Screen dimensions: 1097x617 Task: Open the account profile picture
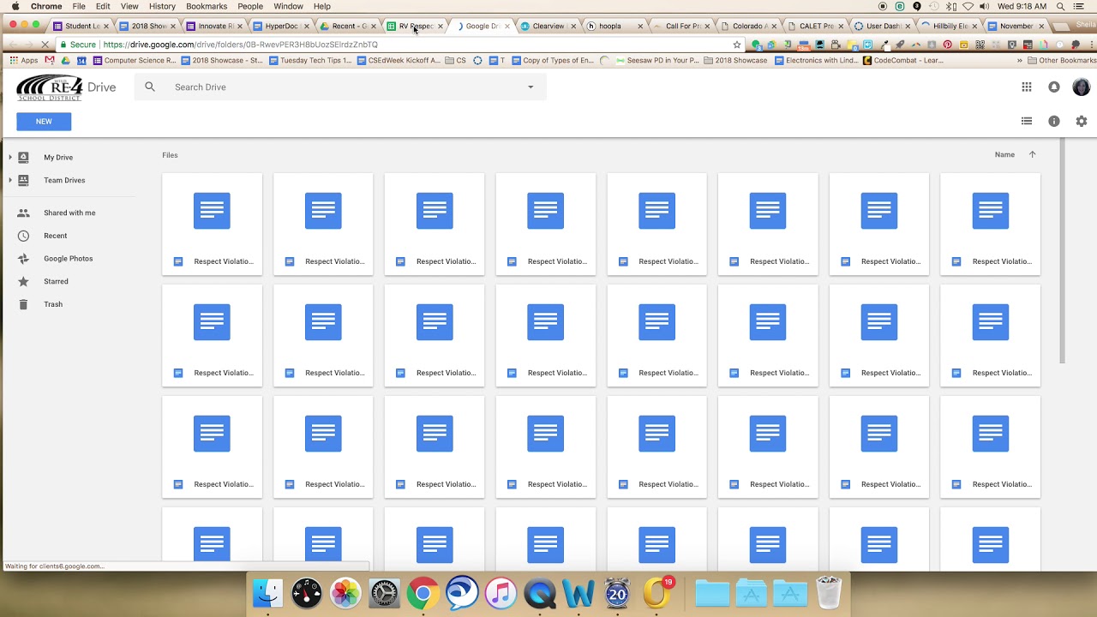[x=1082, y=87]
